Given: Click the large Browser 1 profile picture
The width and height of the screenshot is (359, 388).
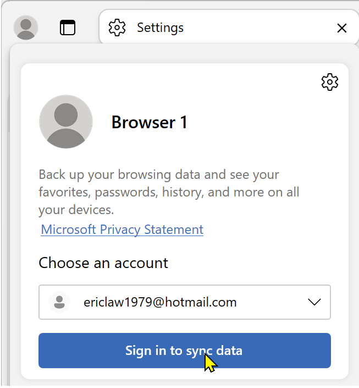Looking at the screenshot, I should point(66,122).
